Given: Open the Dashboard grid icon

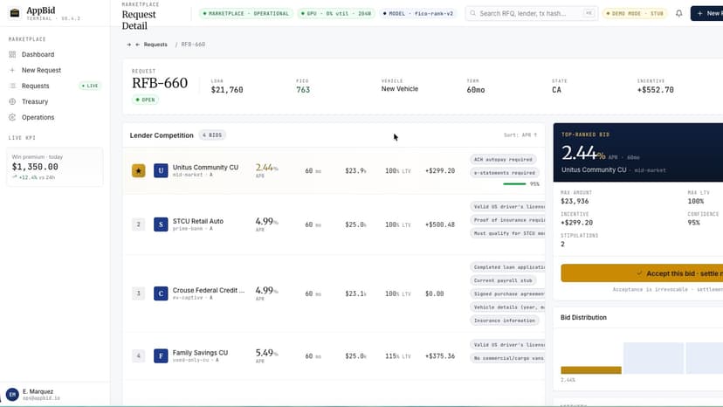Looking at the screenshot, I should click(12, 54).
